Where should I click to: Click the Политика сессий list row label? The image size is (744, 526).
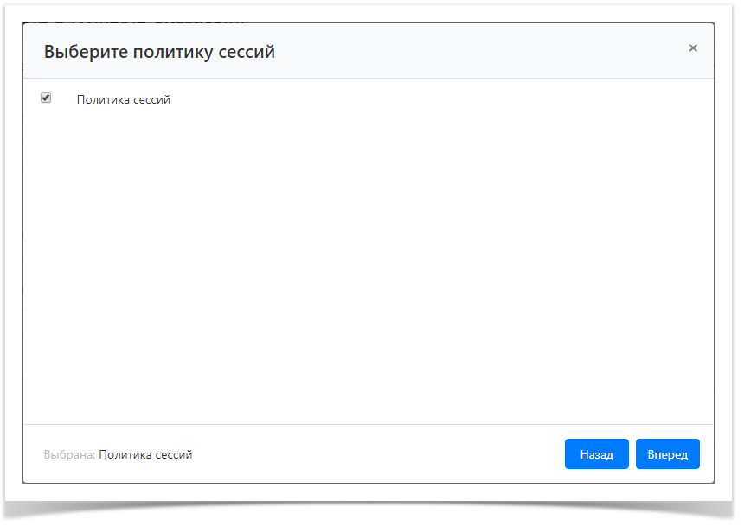pyautogui.click(x=123, y=100)
